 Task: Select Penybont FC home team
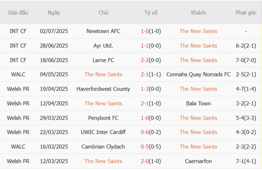pyautogui.click(x=103, y=118)
